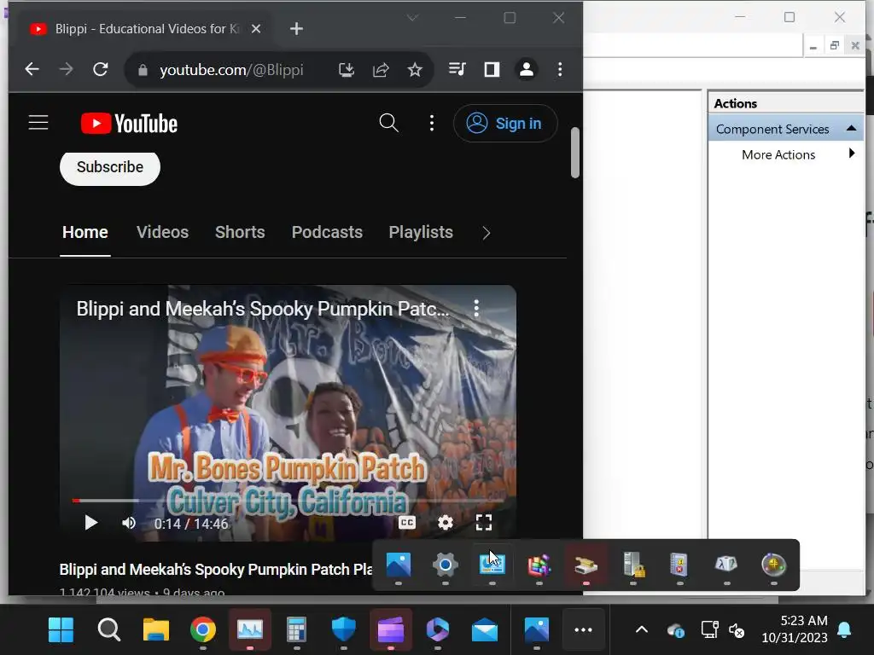Viewport: 874px width, 655px height.
Task: Share this page from address bar
Action: pos(381,70)
